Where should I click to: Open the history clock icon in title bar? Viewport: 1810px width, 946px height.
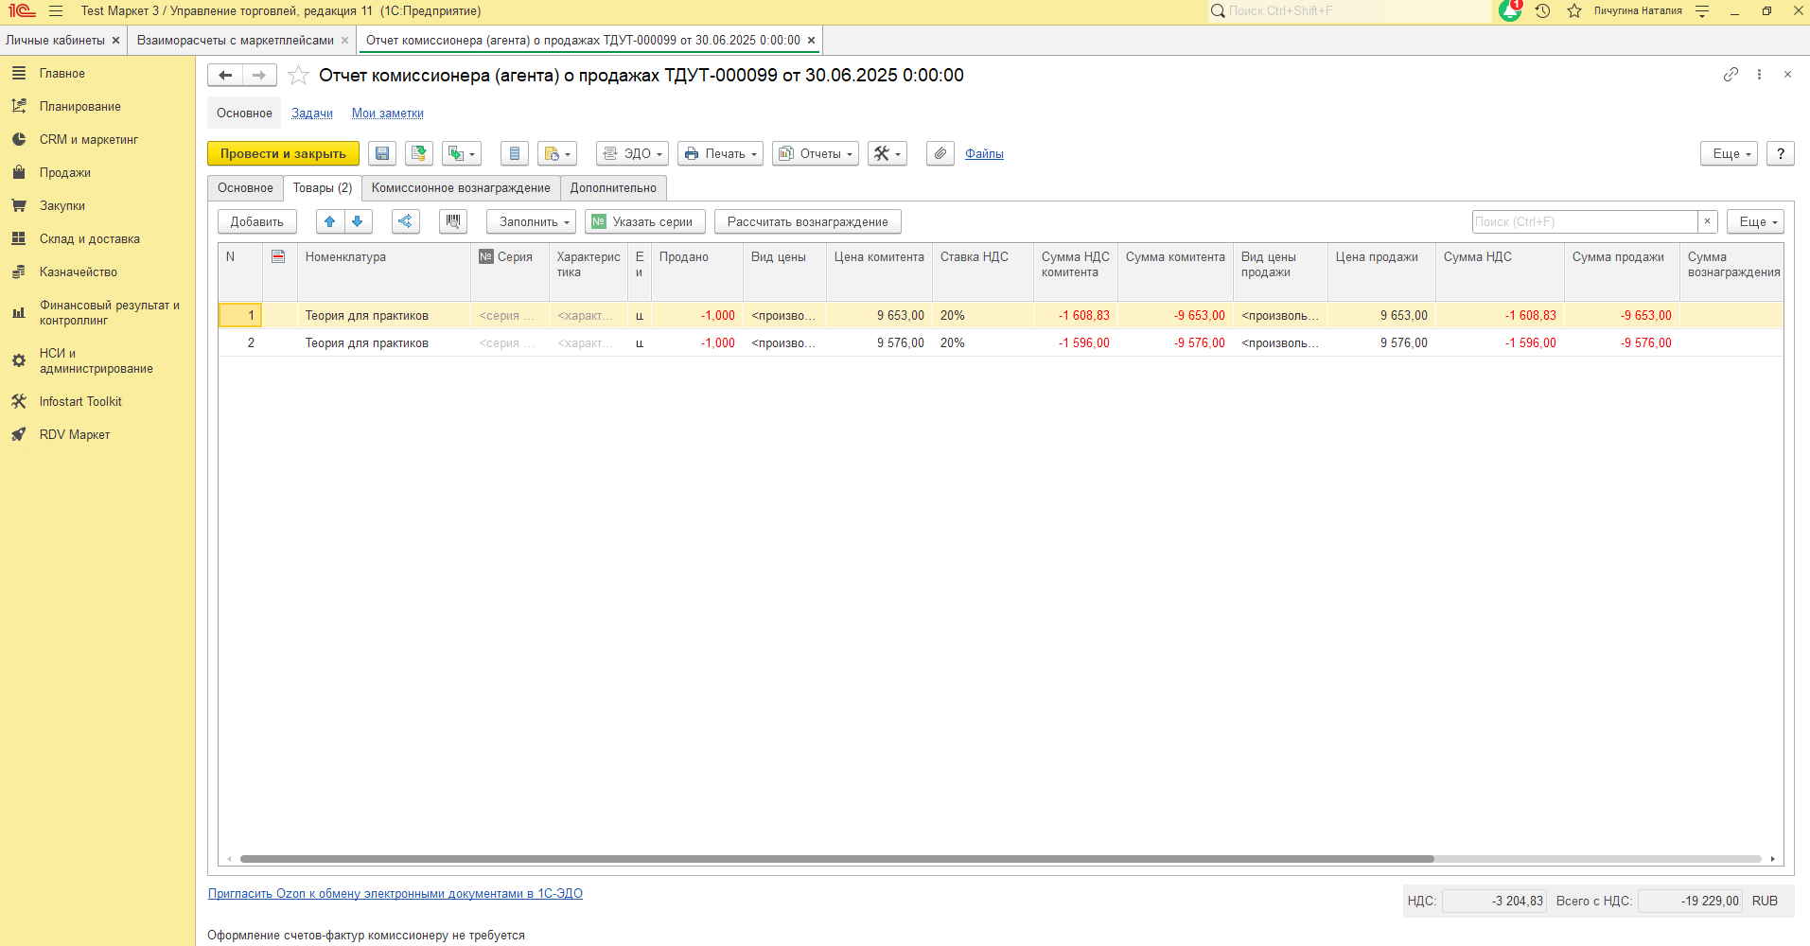(x=1542, y=11)
